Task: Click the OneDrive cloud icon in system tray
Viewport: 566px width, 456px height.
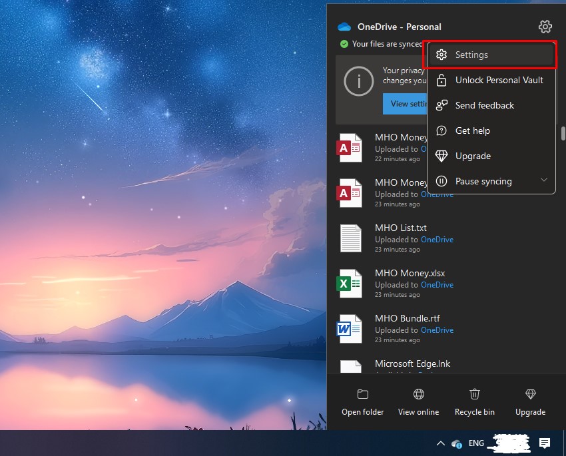Action: [x=457, y=443]
